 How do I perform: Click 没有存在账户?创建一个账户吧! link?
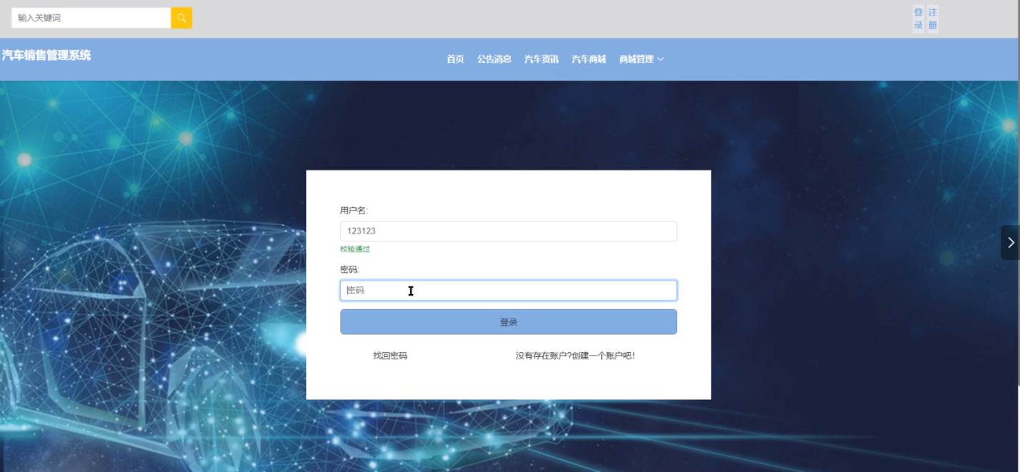[x=573, y=354]
